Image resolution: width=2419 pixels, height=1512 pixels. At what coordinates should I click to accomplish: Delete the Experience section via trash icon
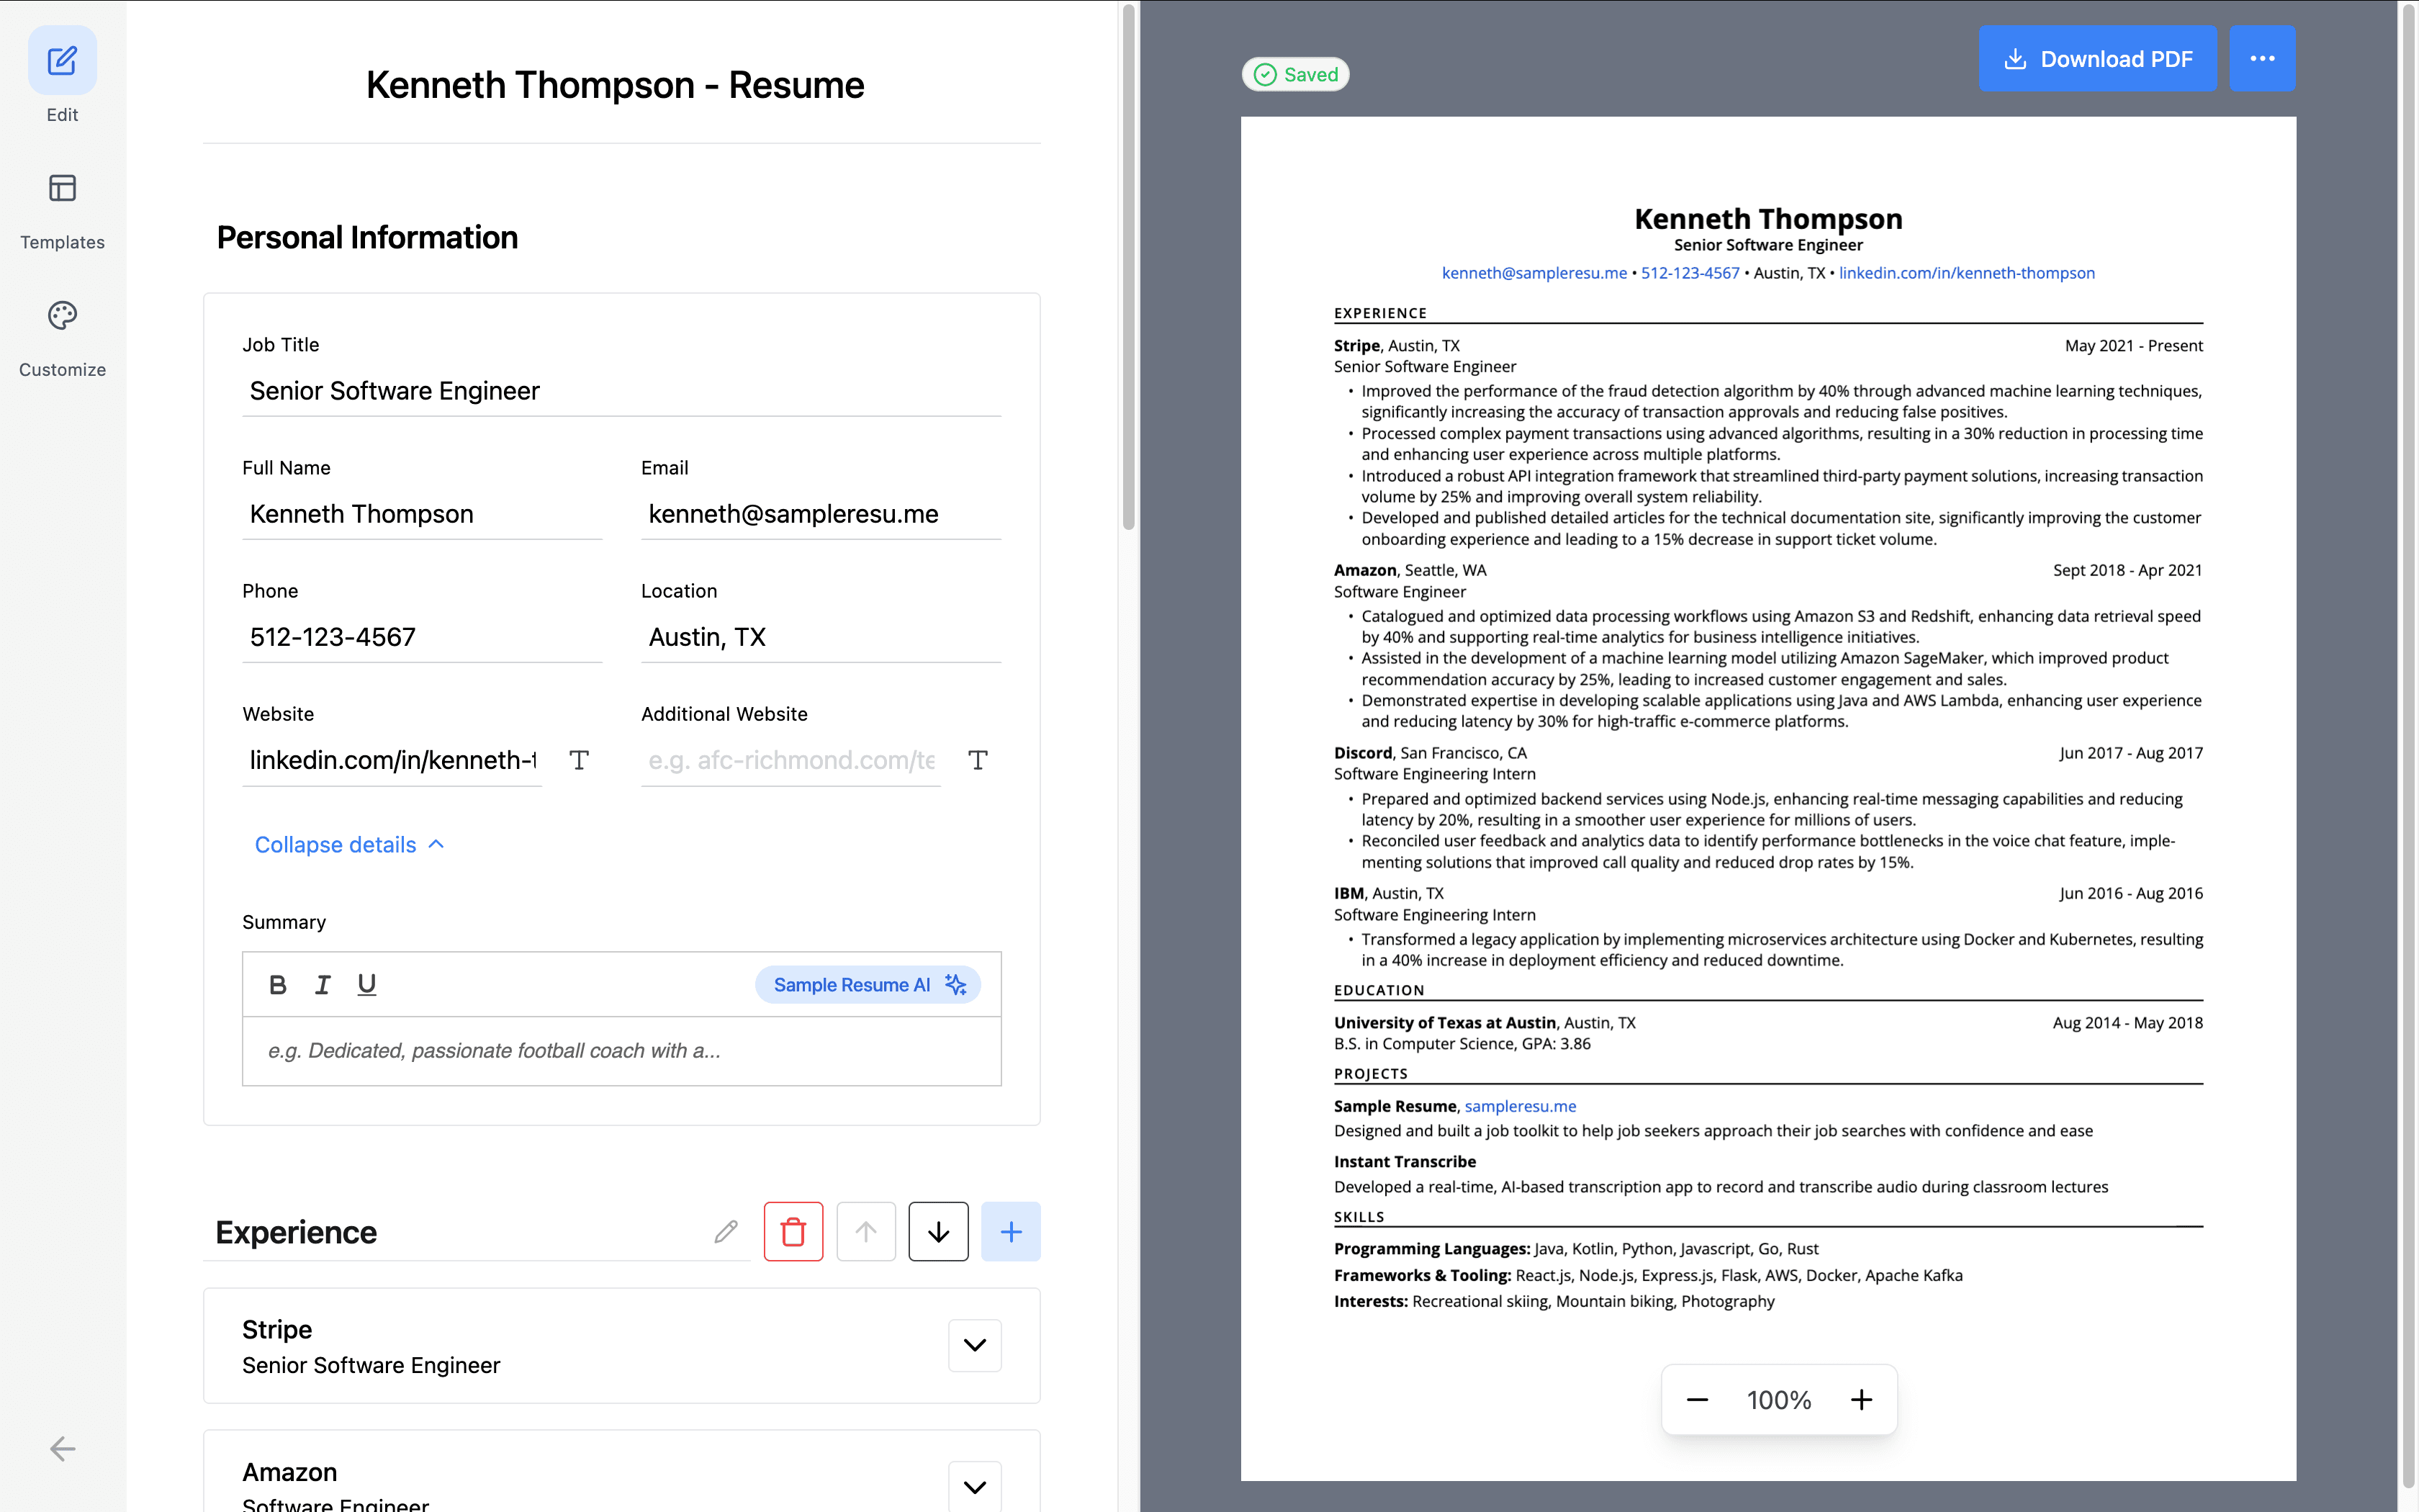pos(793,1231)
